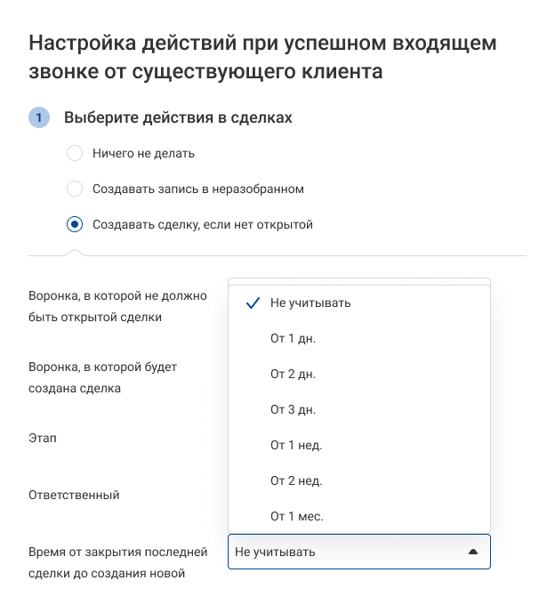Choose the От 1 дн. option

[293, 338]
